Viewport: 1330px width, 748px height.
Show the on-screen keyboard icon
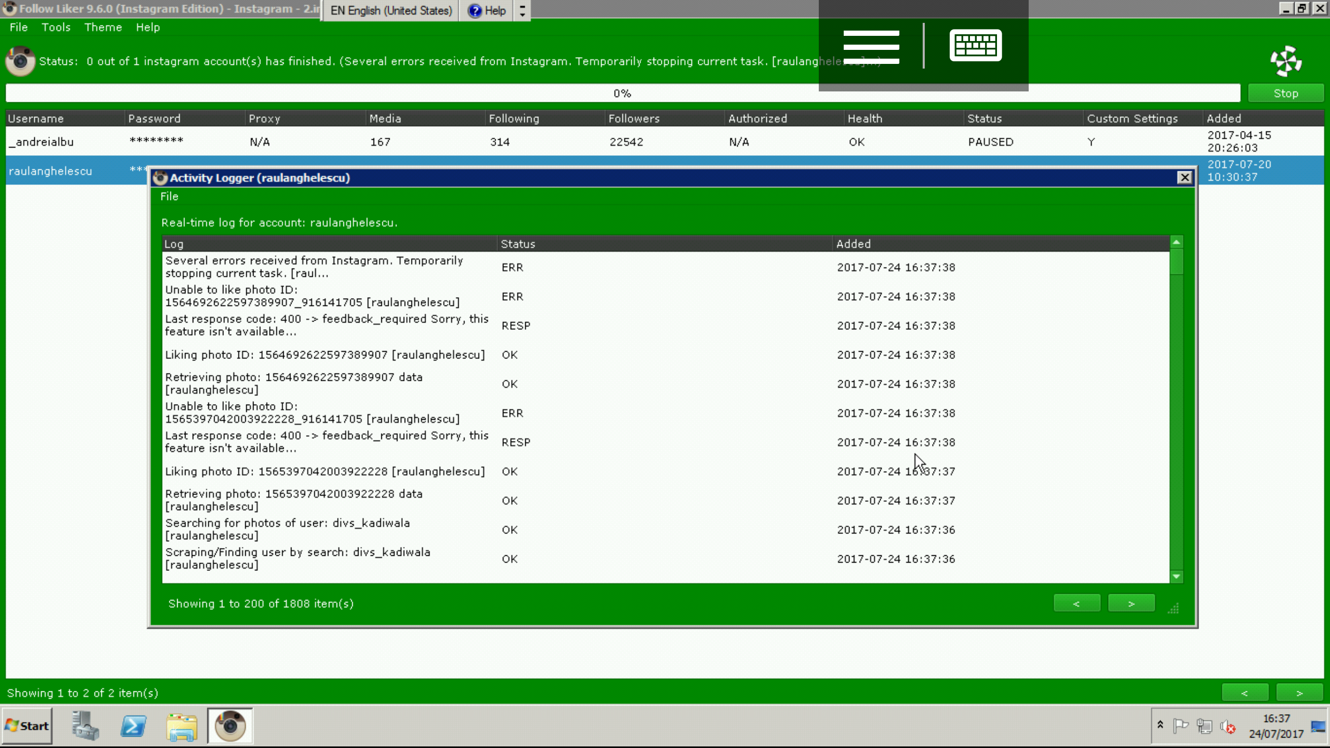[976, 45]
